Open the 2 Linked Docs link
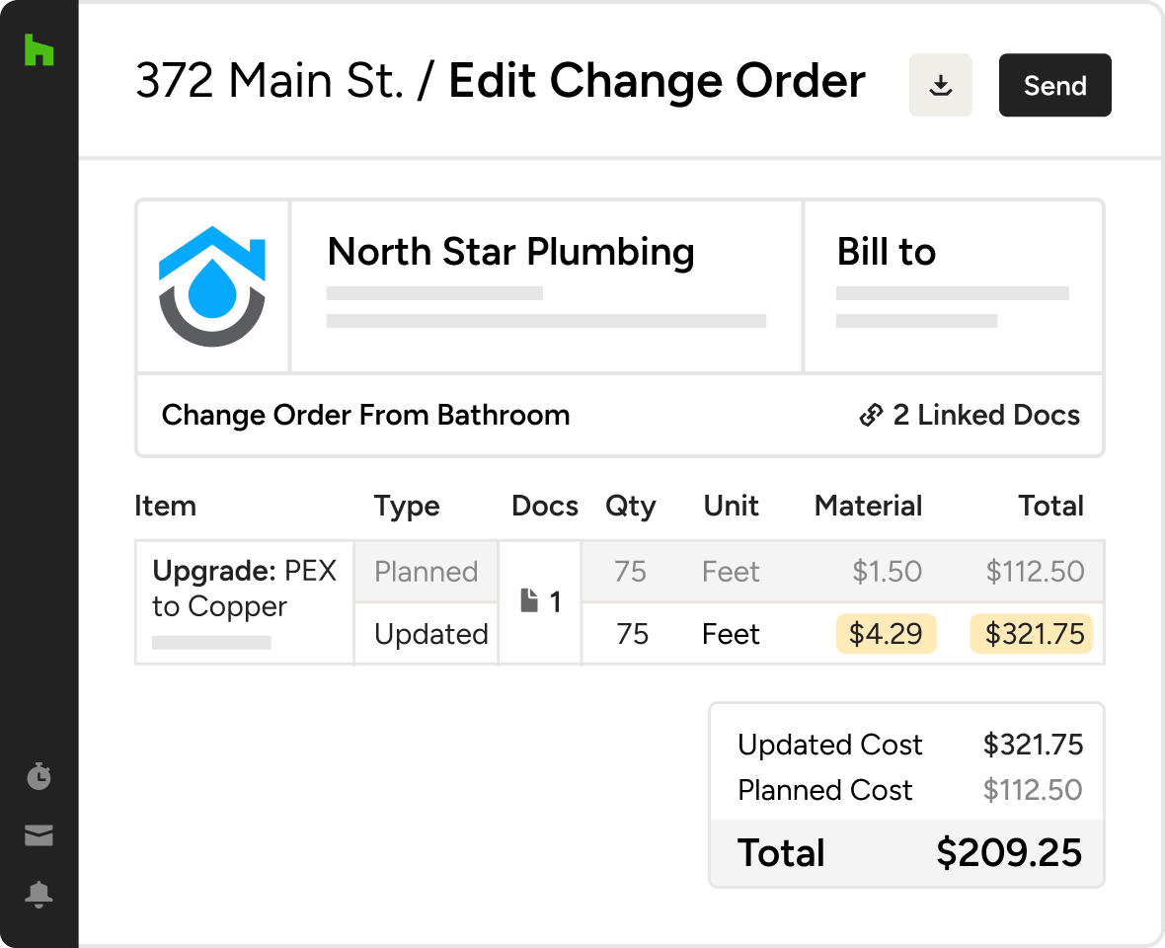Viewport: 1165px width, 948px height. point(984,416)
